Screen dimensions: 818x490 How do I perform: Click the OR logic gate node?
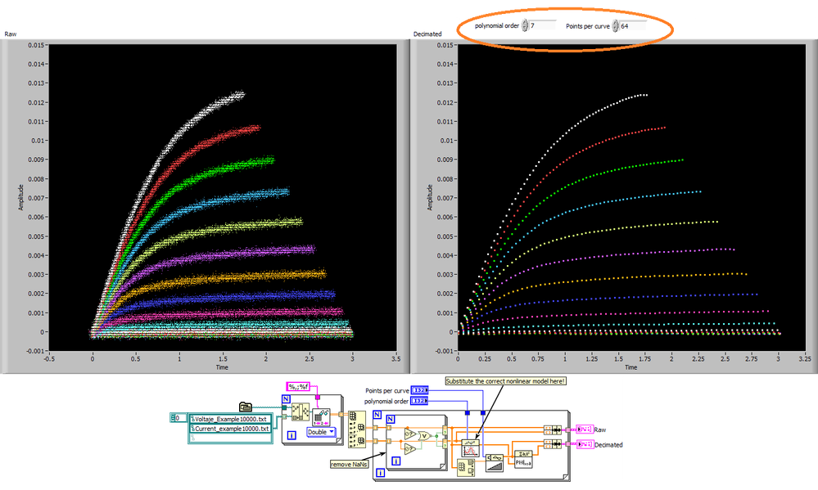coord(424,436)
